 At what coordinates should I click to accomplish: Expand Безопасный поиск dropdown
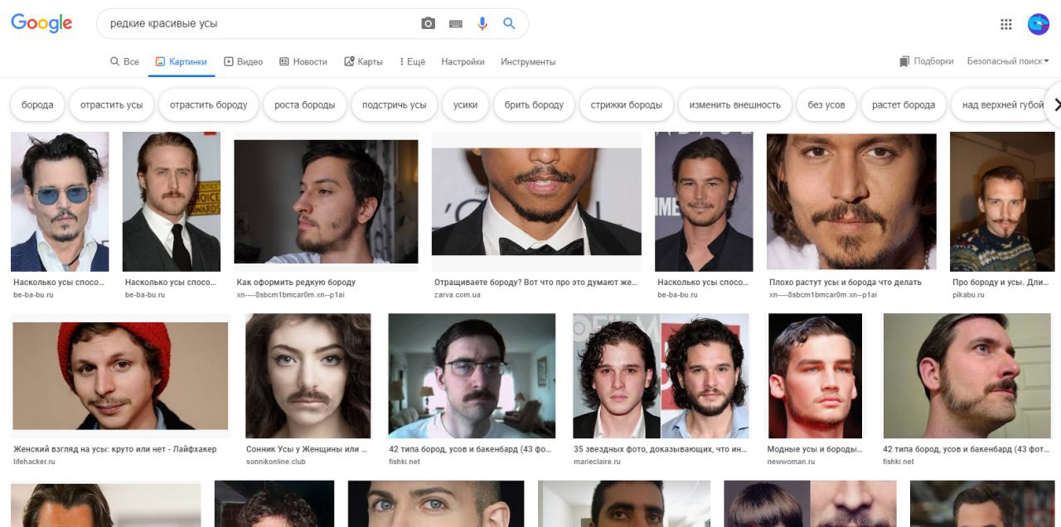tap(1008, 61)
